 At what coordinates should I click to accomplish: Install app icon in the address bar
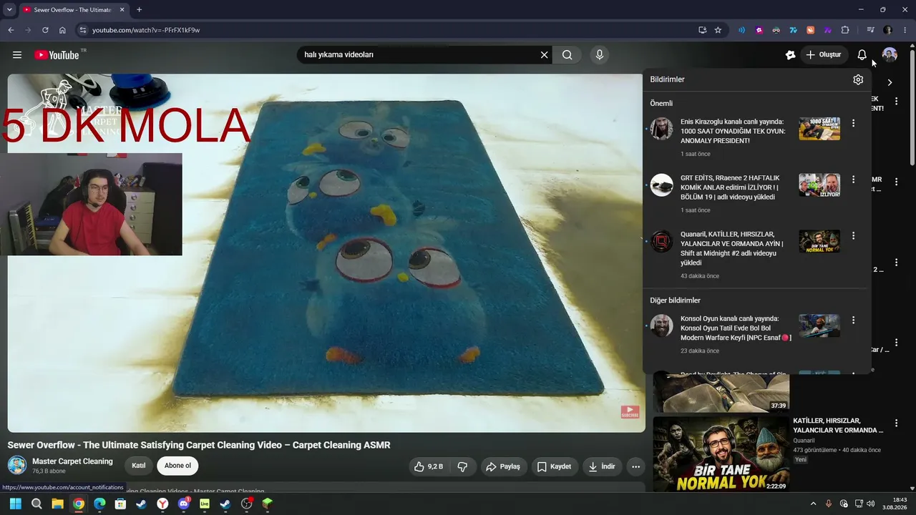(702, 30)
